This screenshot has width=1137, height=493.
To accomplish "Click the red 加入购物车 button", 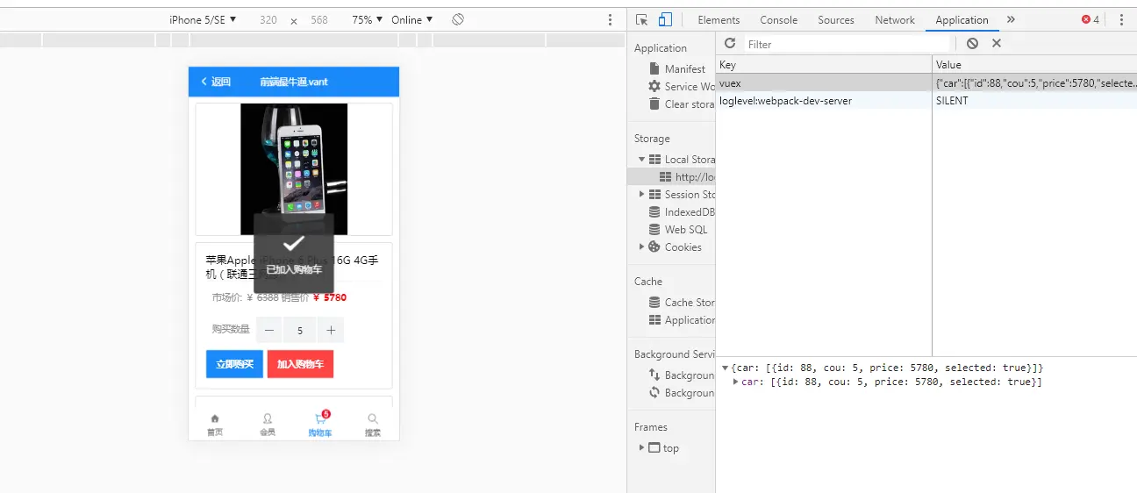I will click(x=300, y=364).
